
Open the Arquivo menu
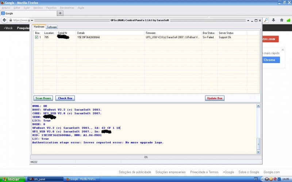[6, 8]
